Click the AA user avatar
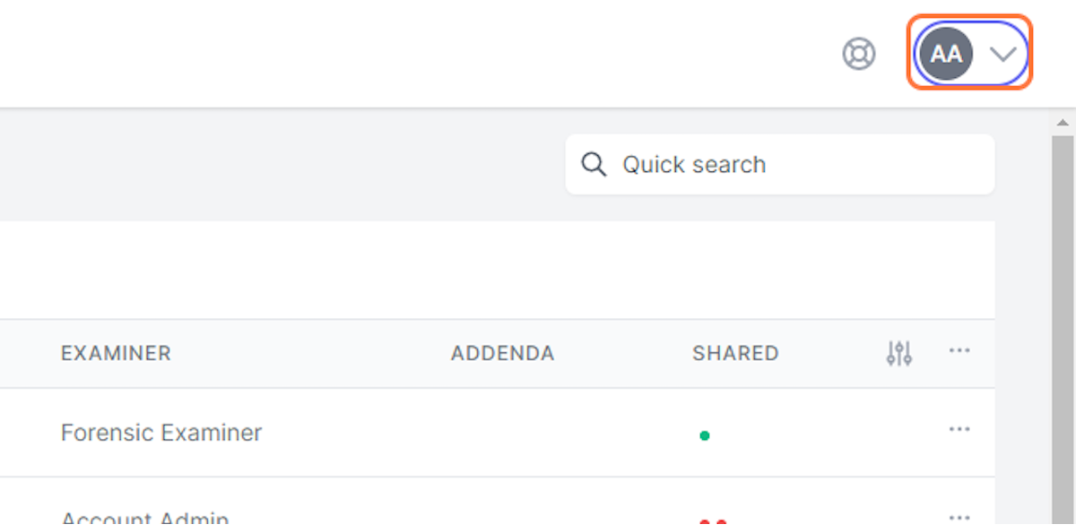The image size is (1076, 525). [x=946, y=54]
